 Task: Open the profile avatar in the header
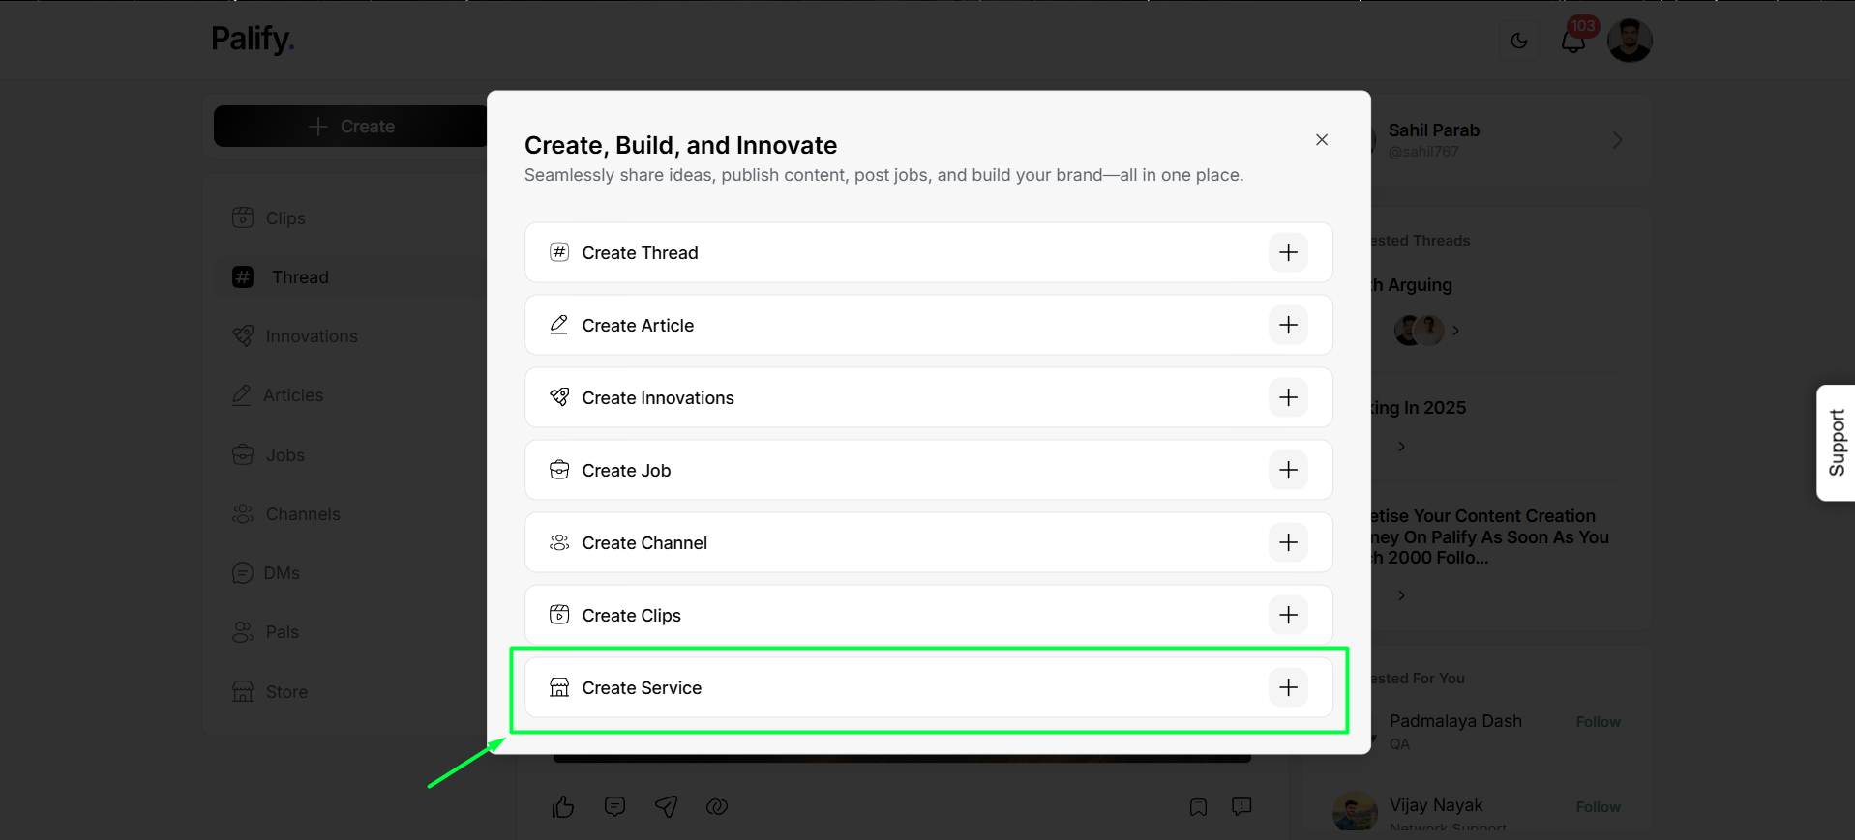click(1630, 41)
